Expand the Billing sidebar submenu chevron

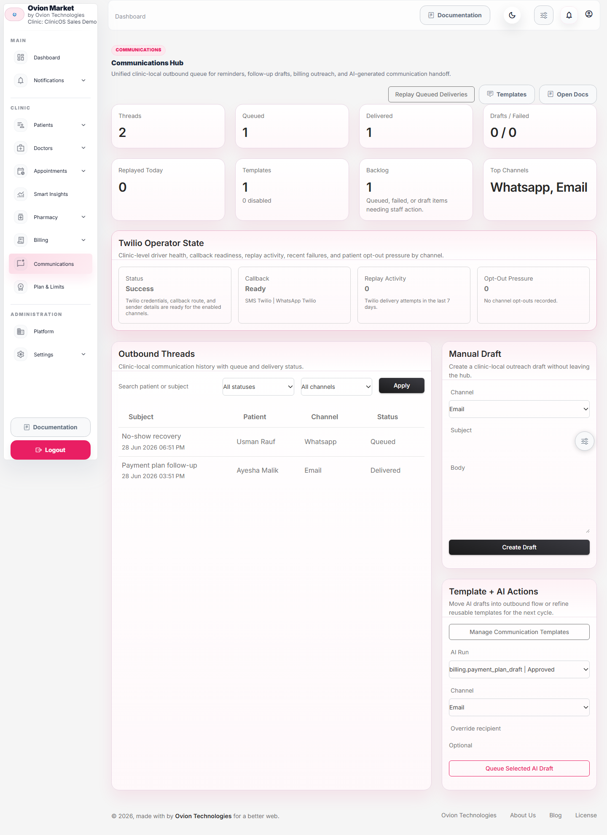tap(83, 240)
